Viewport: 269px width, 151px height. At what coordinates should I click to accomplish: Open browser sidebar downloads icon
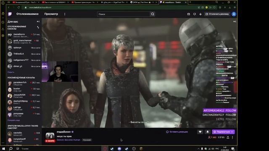tap(3, 29)
